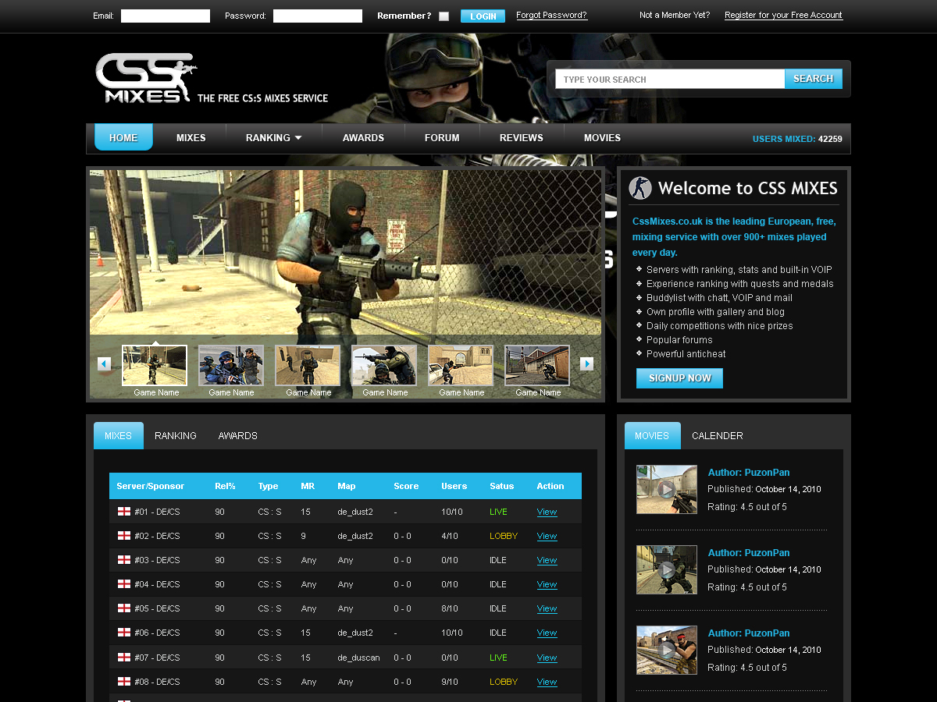The width and height of the screenshot is (937, 702).
Task: Switch to the Calender tab in sidebar
Action: point(718,436)
